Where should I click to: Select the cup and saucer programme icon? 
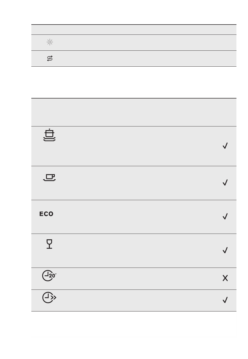(49, 178)
